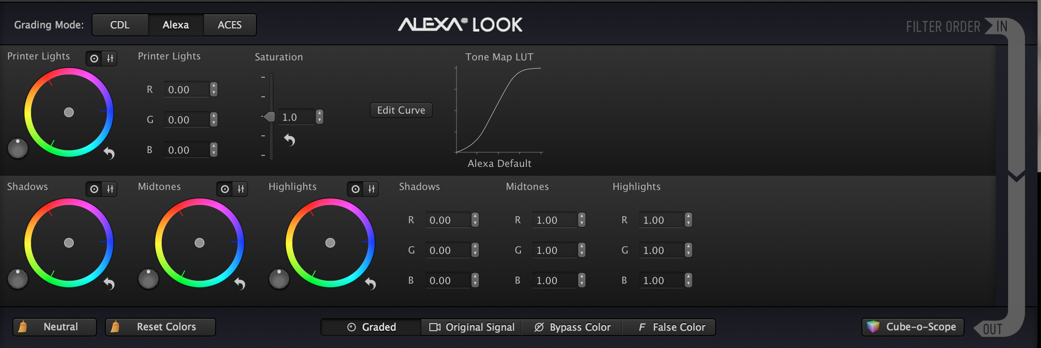
Task: Reset the Highlights color wheel
Action: (x=371, y=284)
